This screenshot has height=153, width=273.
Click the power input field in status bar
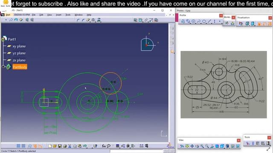pos(136,151)
